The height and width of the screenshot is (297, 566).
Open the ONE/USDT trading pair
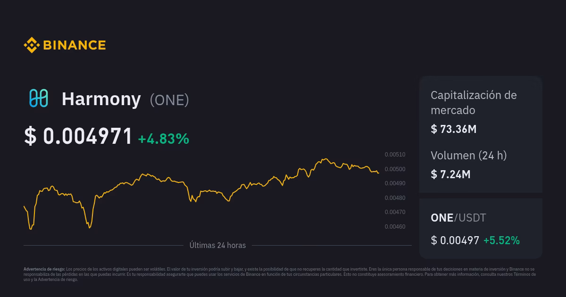pos(458,217)
